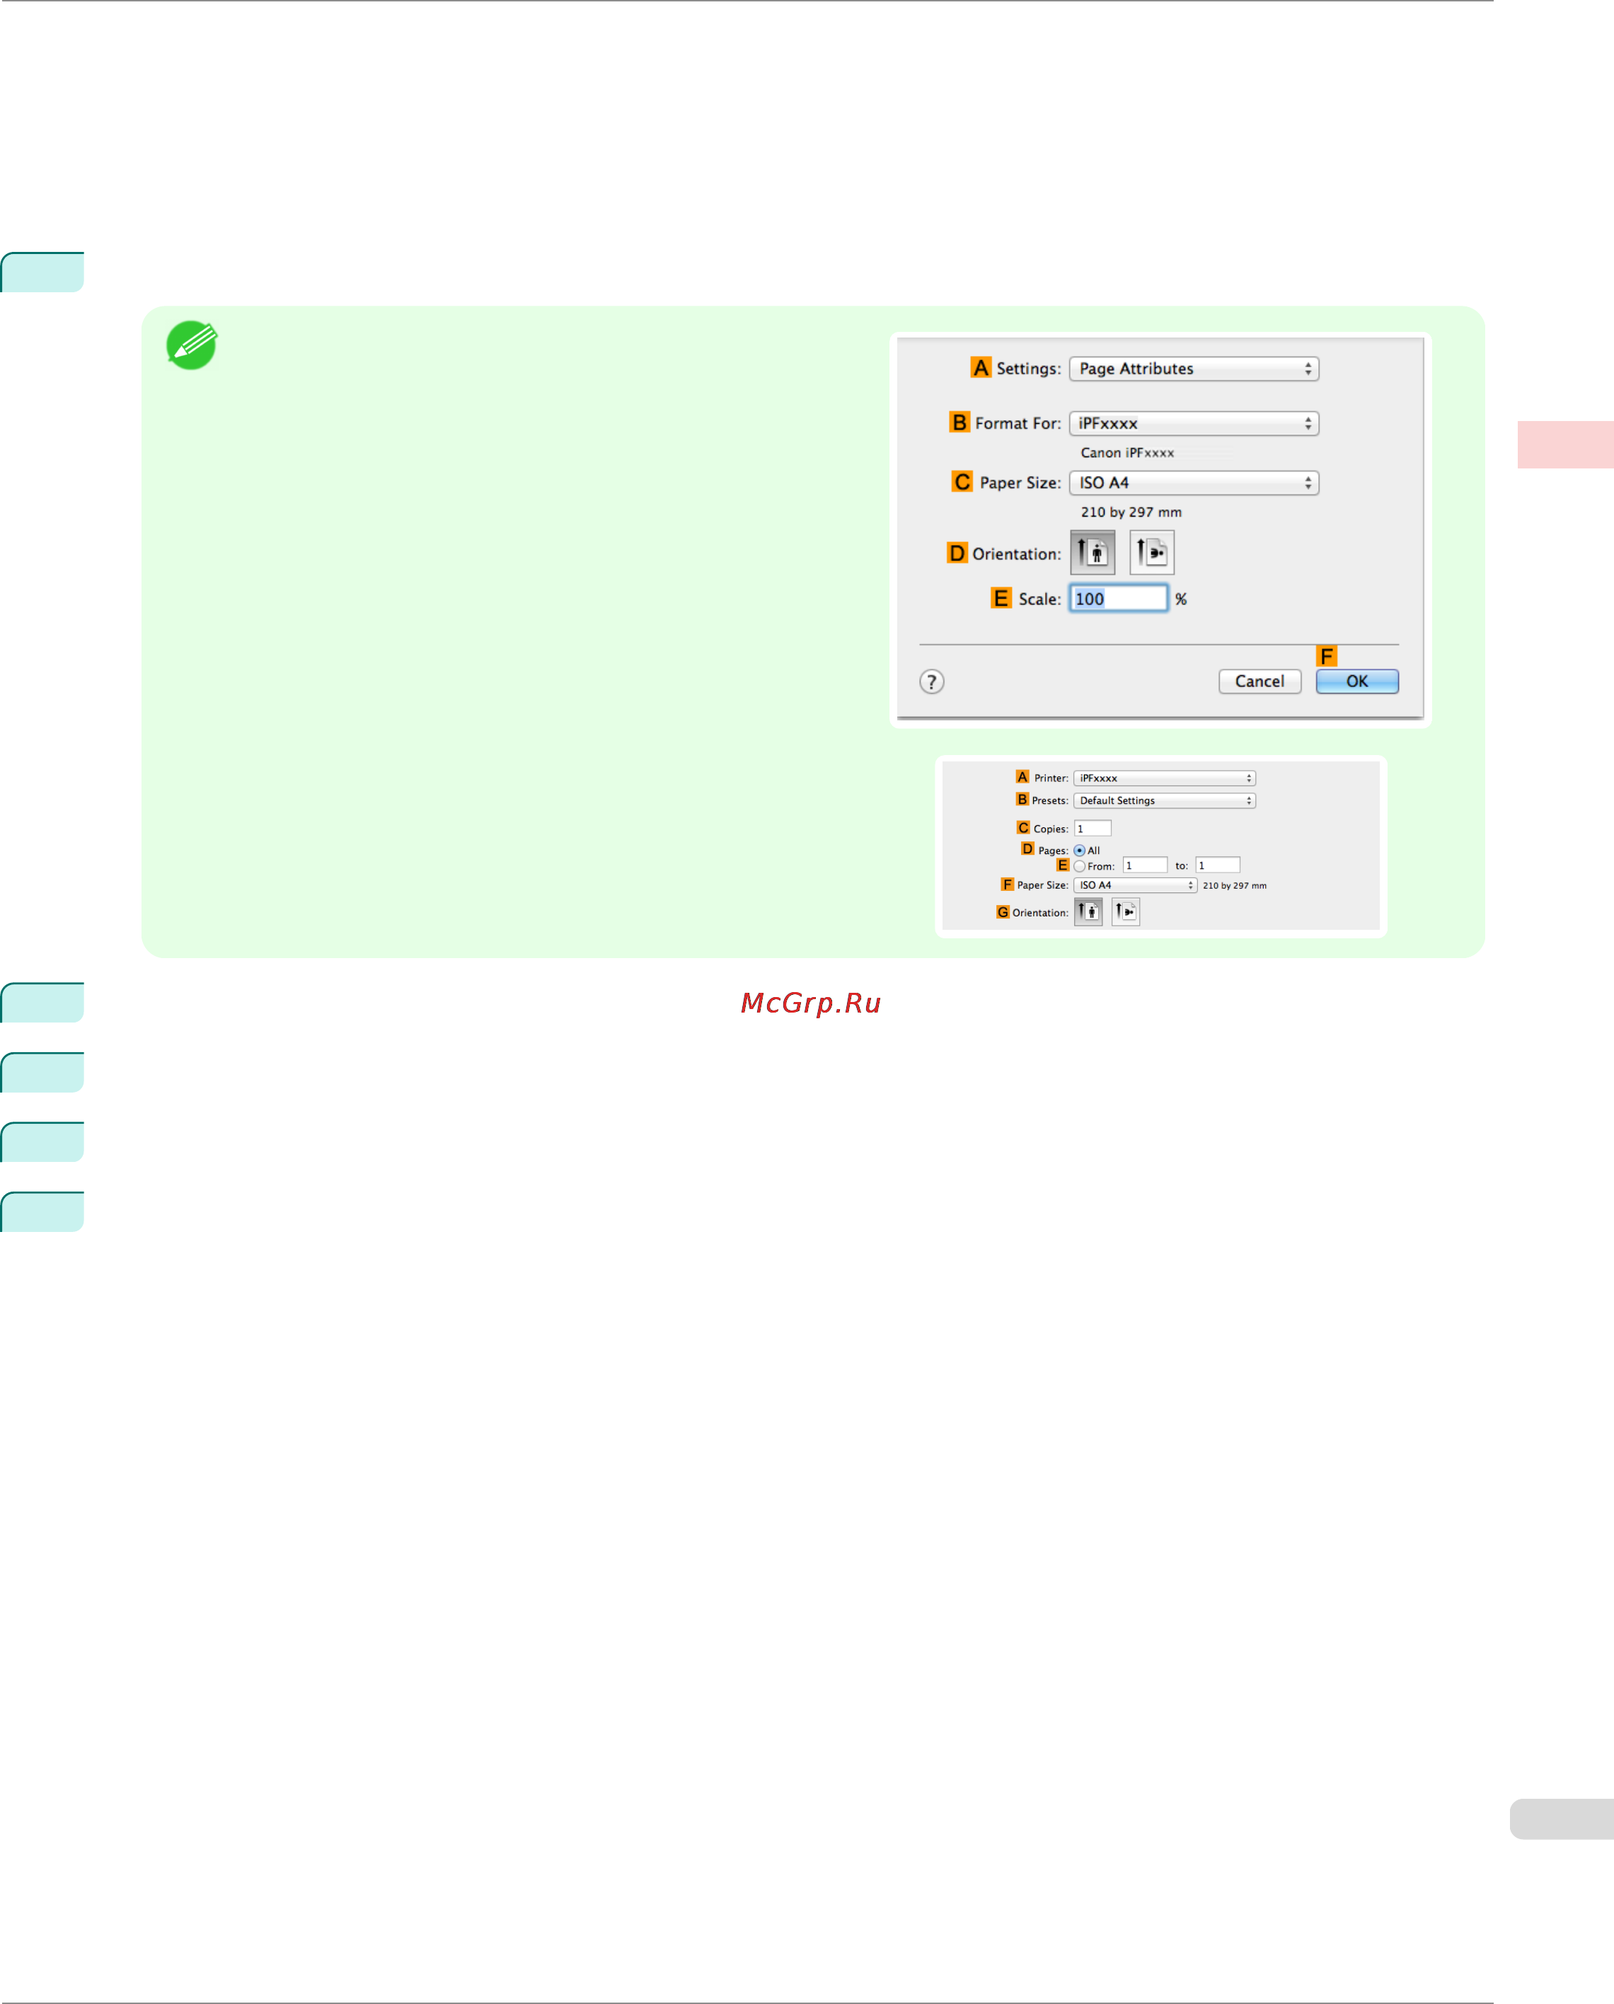Select landscape orientation in Print dialog
1614x2004 pixels.
[1125, 911]
